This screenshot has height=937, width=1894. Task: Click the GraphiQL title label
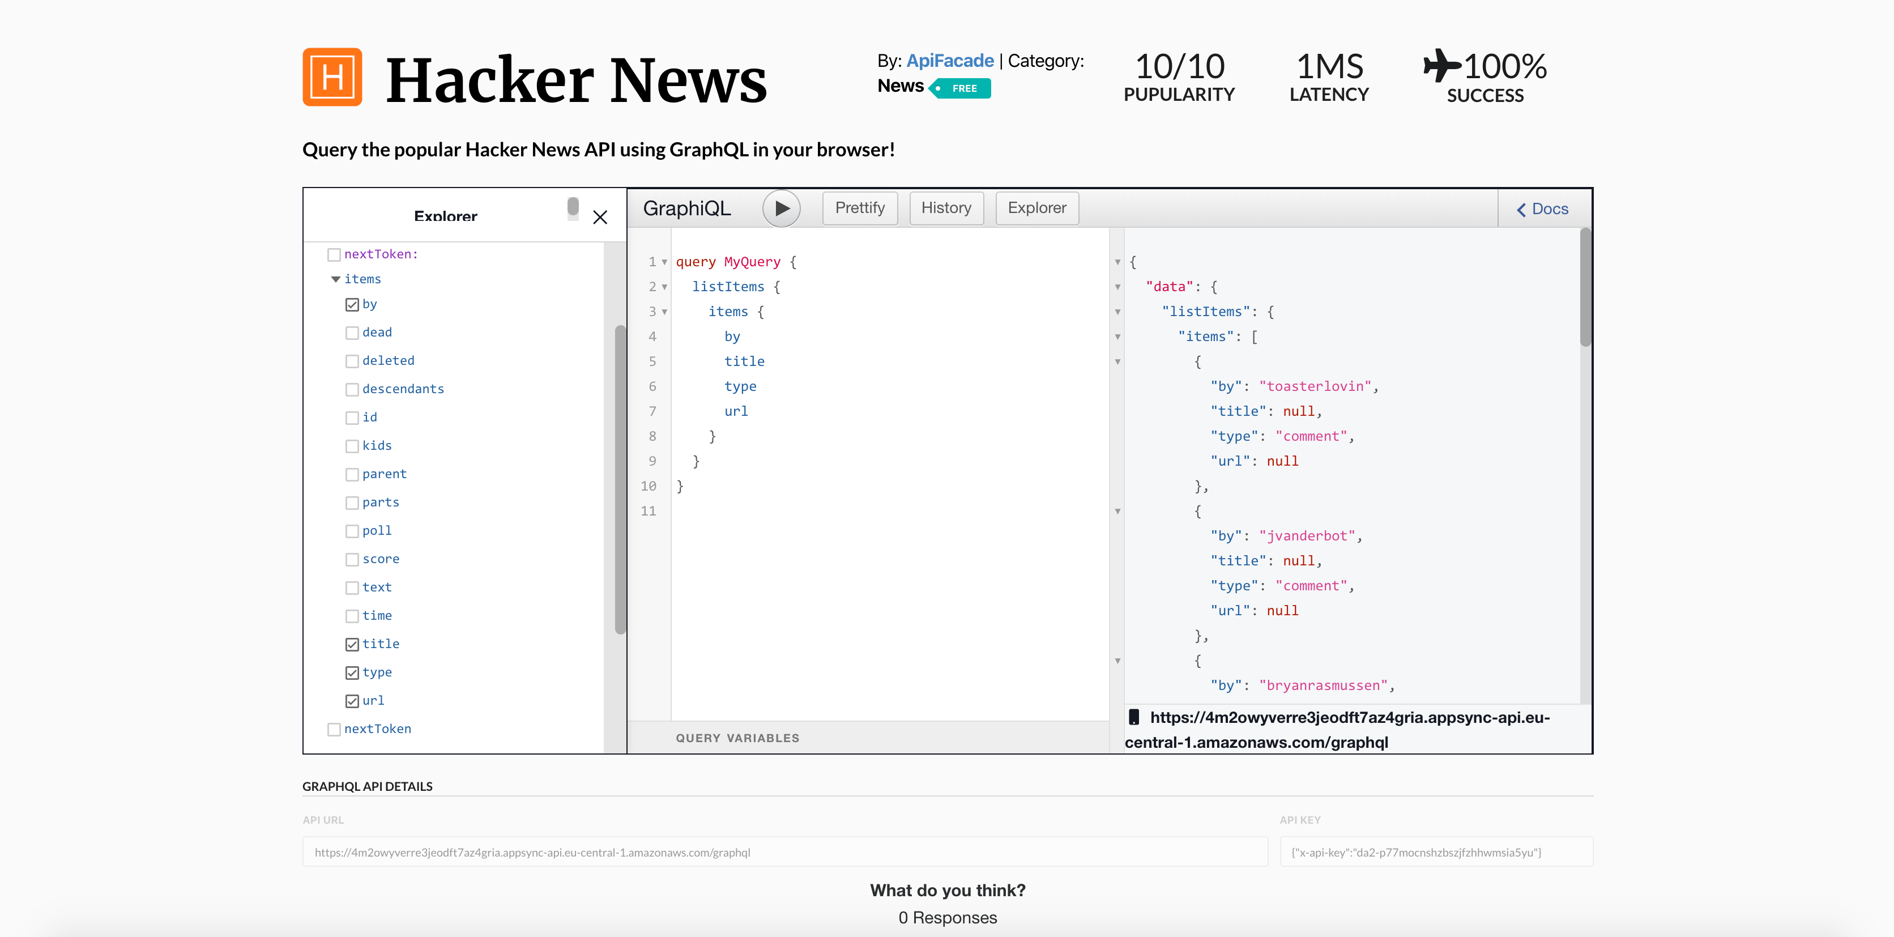[686, 209]
